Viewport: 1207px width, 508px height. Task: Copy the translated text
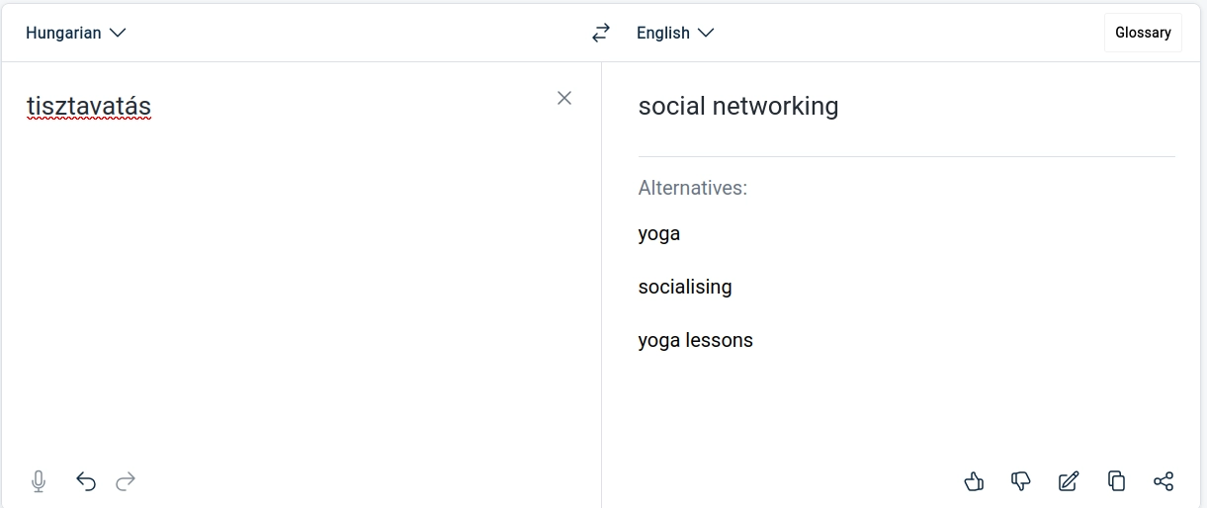pos(1116,481)
